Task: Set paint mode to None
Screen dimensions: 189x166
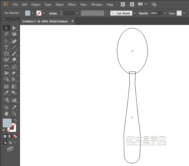Action: pos(15,136)
